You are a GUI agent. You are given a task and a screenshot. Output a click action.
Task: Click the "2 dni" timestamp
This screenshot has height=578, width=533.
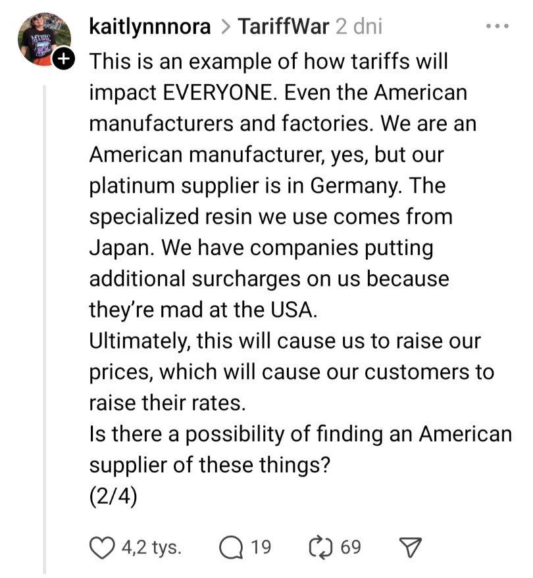(x=359, y=27)
